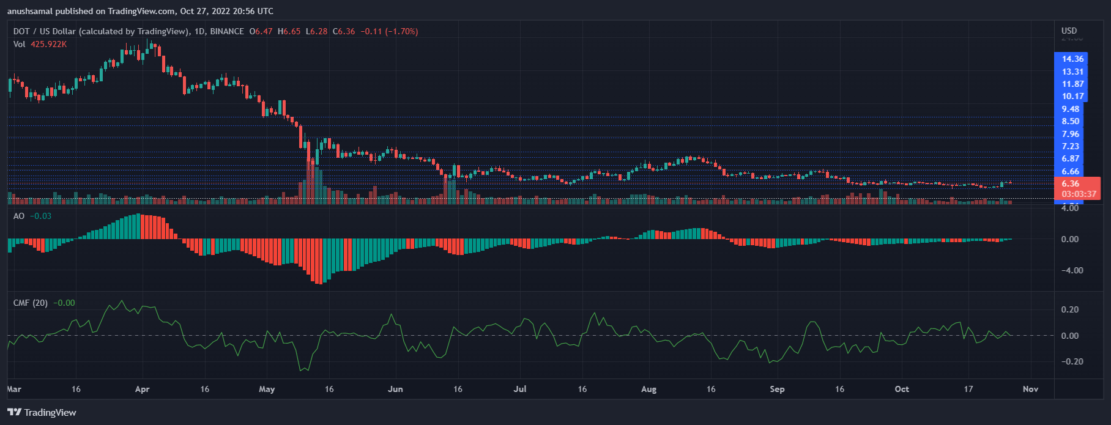Click the BINANCE exchange label
This screenshot has width=1111, height=425.
[x=227, y=31]
